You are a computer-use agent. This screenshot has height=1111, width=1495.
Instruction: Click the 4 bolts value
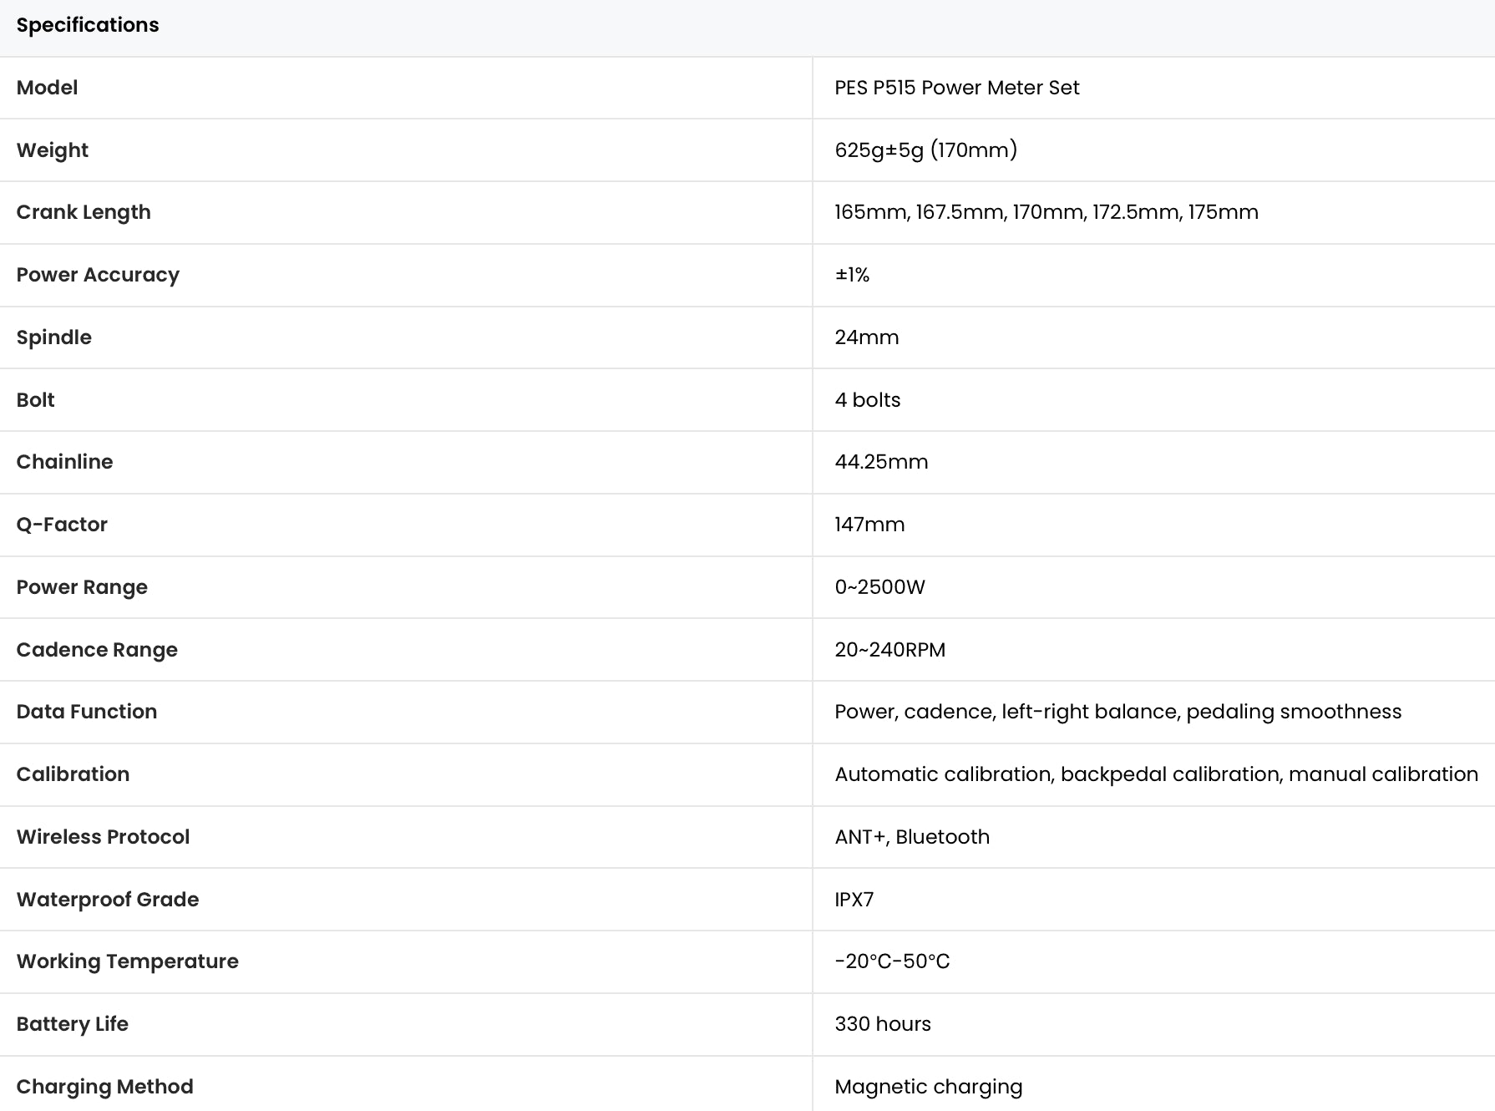click(x=867, y=400)
